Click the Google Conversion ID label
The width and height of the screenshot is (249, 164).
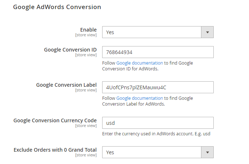(70, 50)
